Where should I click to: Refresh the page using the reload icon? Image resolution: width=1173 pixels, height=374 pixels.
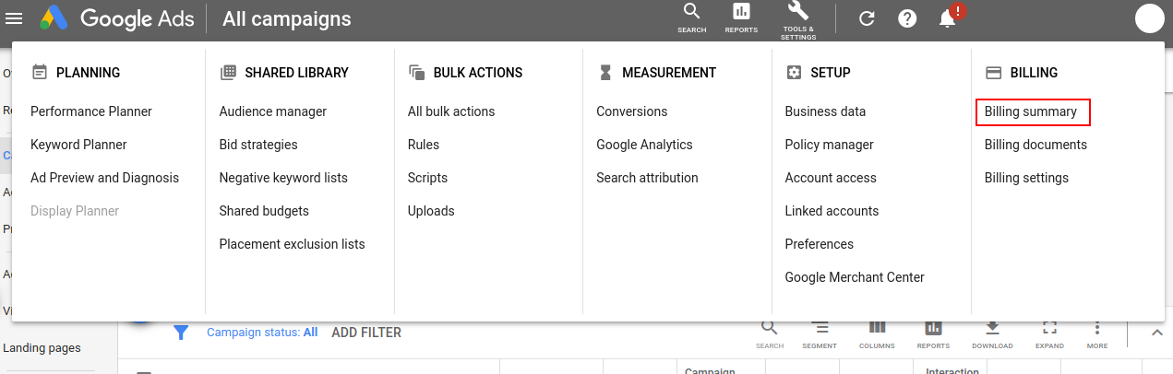867,18
